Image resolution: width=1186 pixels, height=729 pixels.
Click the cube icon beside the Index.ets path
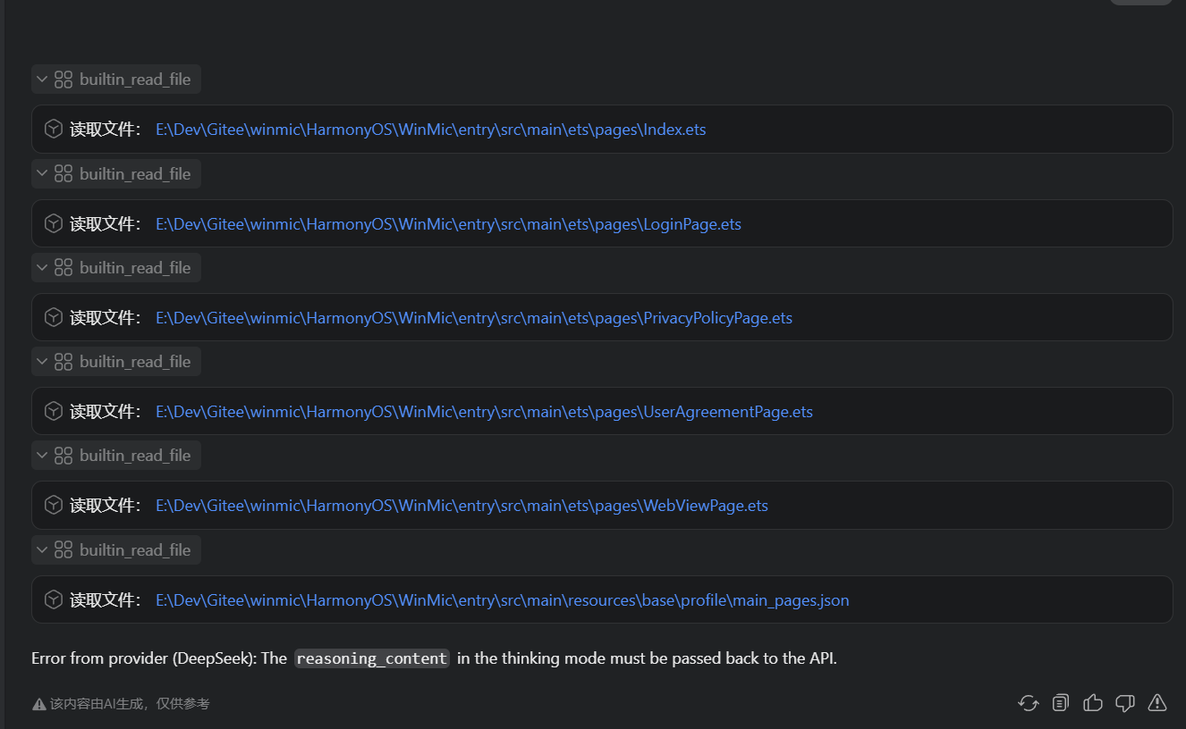click(x=54, y=130)
